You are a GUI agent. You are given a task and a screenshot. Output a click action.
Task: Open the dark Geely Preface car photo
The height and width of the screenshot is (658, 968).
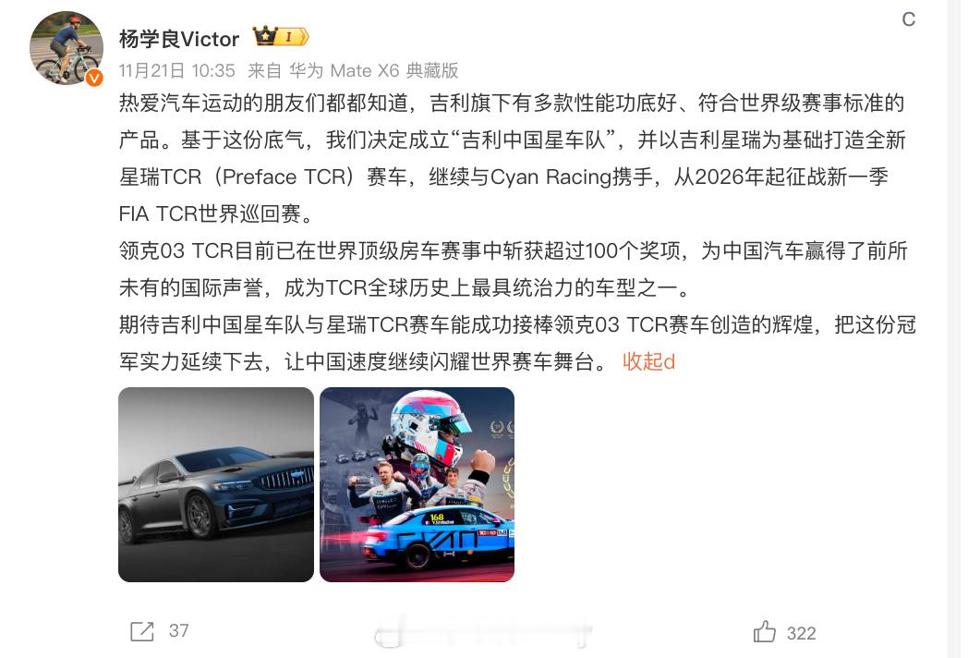coord(216,484)
